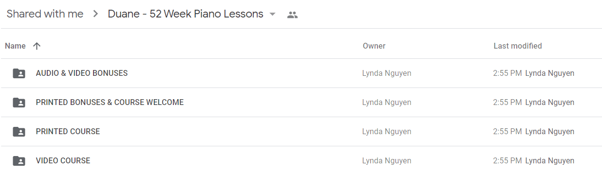Go back to Shared with me

pyautogui.click(x=45, y=14)
